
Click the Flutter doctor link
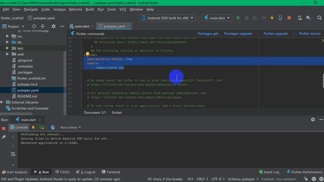coord(309,34)
